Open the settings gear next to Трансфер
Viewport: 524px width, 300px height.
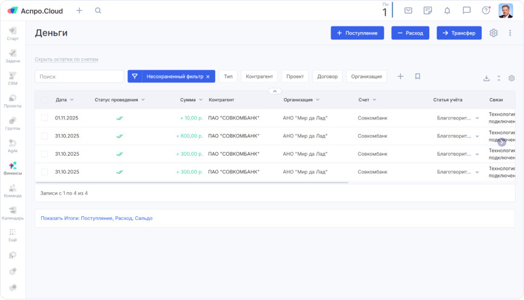point(494,33)
